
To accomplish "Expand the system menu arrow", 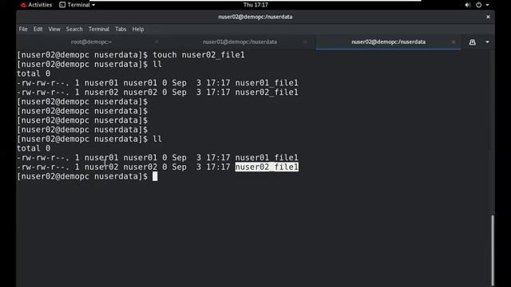I will pyautogui.click(x=487, y=5).
